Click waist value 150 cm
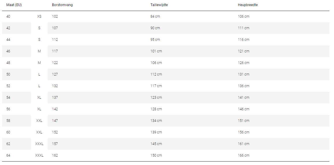Image resolution: width=334 pixels, height=165 pixels. coord(156,155)
